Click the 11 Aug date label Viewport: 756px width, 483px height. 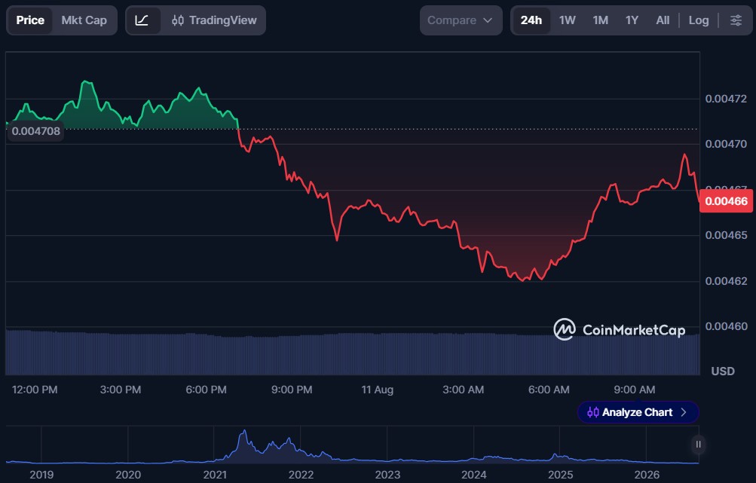tap(378, 390)
